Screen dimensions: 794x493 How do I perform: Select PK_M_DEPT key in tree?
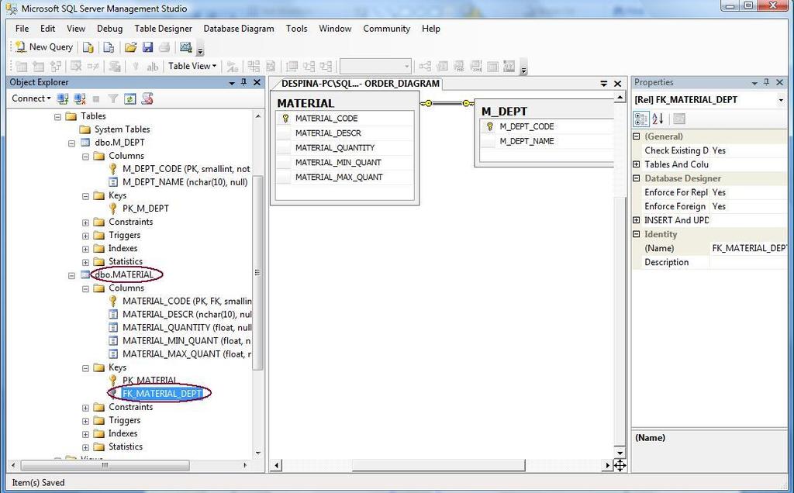[x=145, y=209]
